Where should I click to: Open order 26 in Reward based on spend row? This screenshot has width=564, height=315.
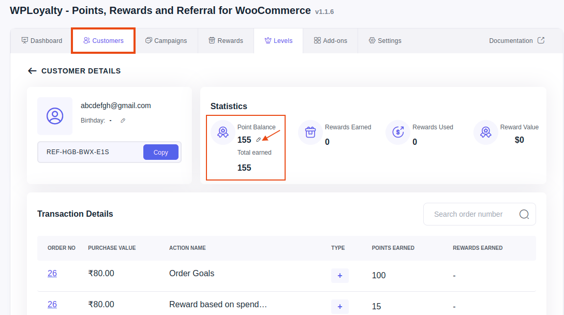[52, 304]
